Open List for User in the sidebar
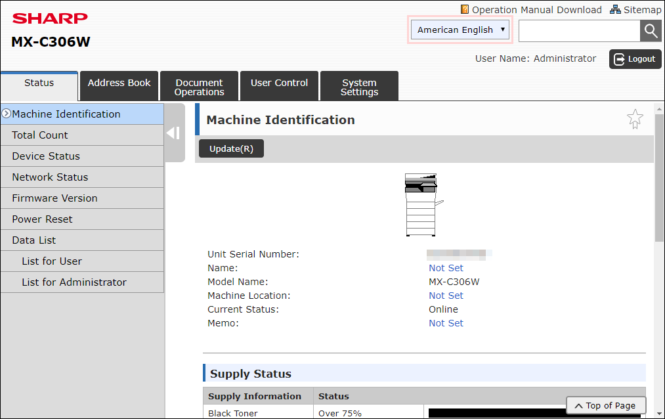Screen dimensions: 665x419 coord(82,261)
